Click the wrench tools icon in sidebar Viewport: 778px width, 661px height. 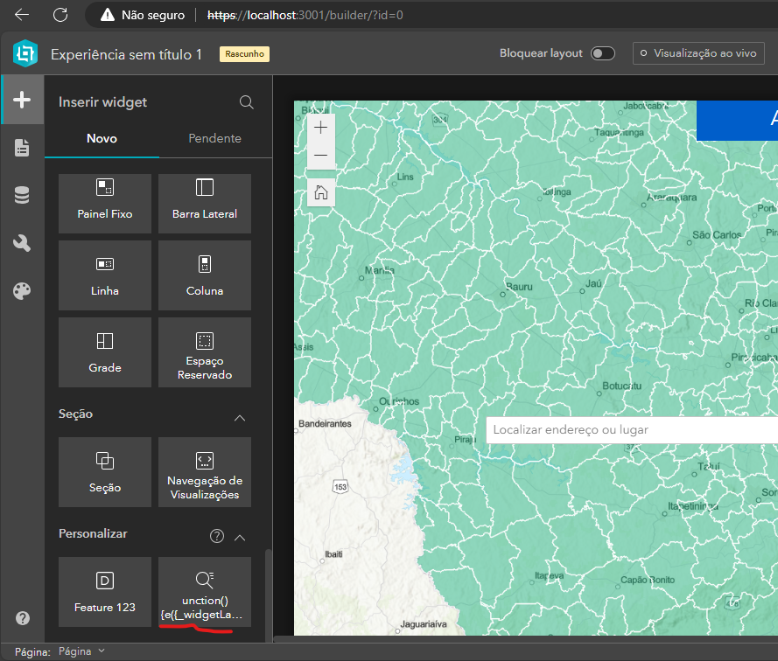pyautogui.click(x=22, y=243)
